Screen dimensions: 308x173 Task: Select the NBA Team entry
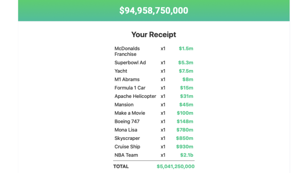pos(126,155)
